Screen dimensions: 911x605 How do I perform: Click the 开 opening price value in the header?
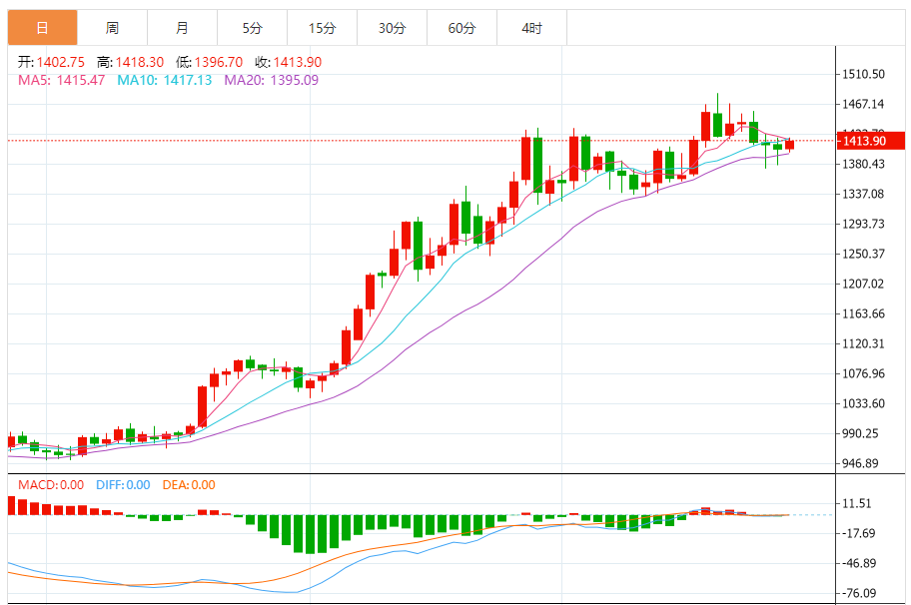coord(62,62)
